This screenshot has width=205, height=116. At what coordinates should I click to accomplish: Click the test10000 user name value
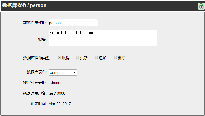tap(57, 93)
